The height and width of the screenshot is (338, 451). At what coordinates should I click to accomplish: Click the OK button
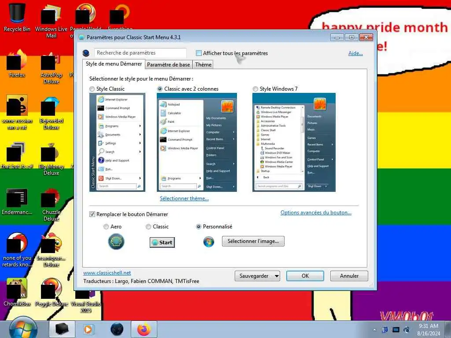pyautogui.click(x=305, y=276)
